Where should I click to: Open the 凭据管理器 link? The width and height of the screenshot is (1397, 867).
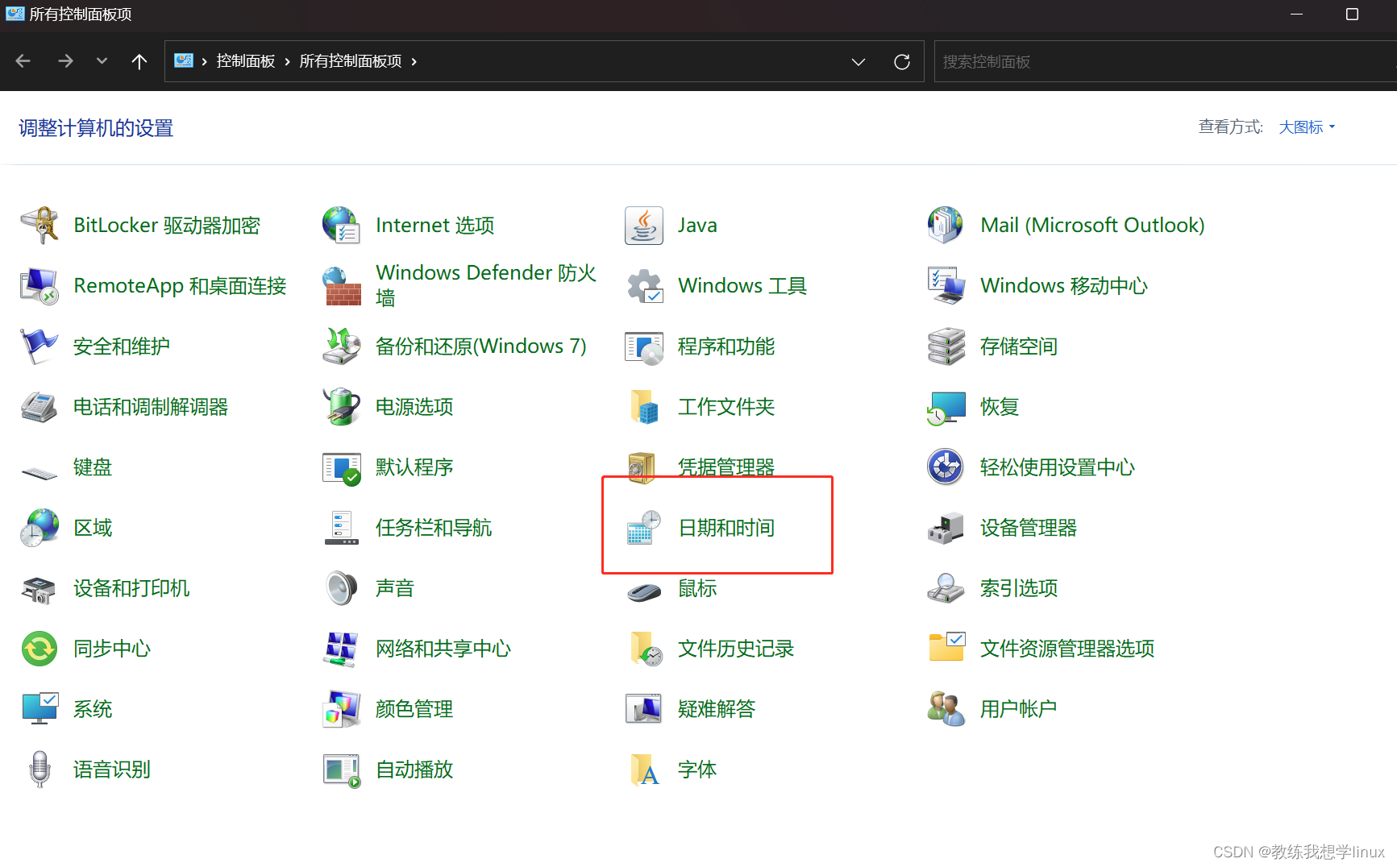(726, 467)
